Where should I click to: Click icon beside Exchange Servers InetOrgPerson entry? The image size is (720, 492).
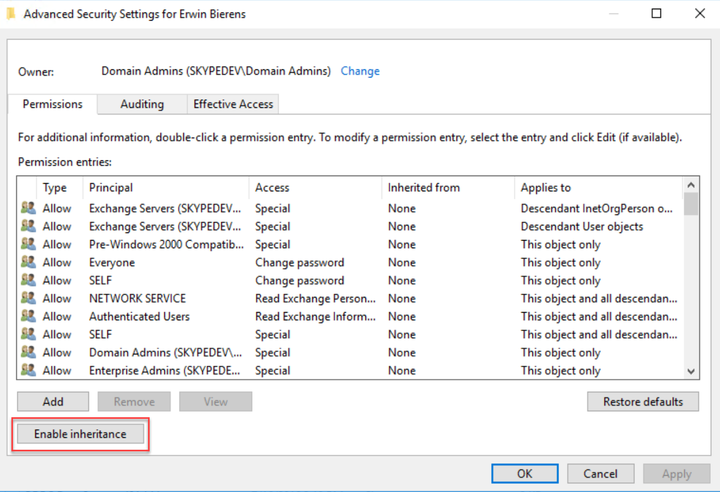point(28,208)
